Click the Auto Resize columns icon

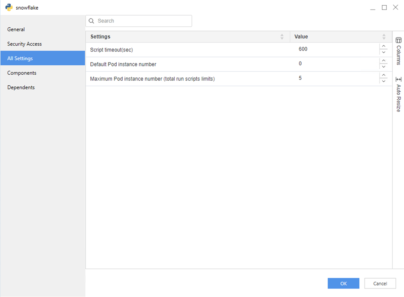pos(398,79)
